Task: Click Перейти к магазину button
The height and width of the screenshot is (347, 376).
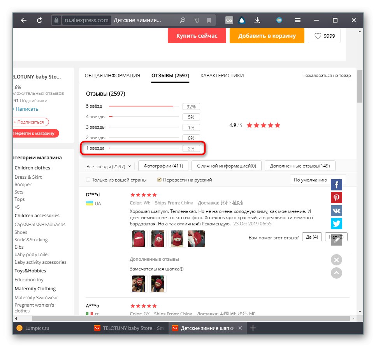Action: pos(35,133)
